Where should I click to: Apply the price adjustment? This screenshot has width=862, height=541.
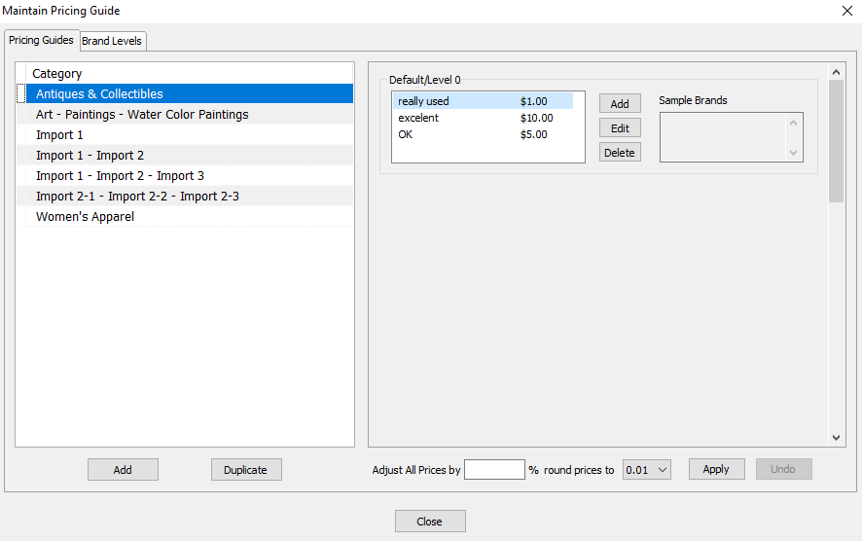pyautogui.click(x=716, y=470)
